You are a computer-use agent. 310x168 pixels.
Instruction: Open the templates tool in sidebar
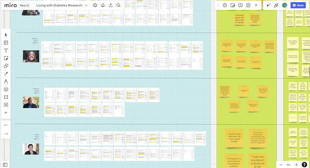tap(6, 42)
